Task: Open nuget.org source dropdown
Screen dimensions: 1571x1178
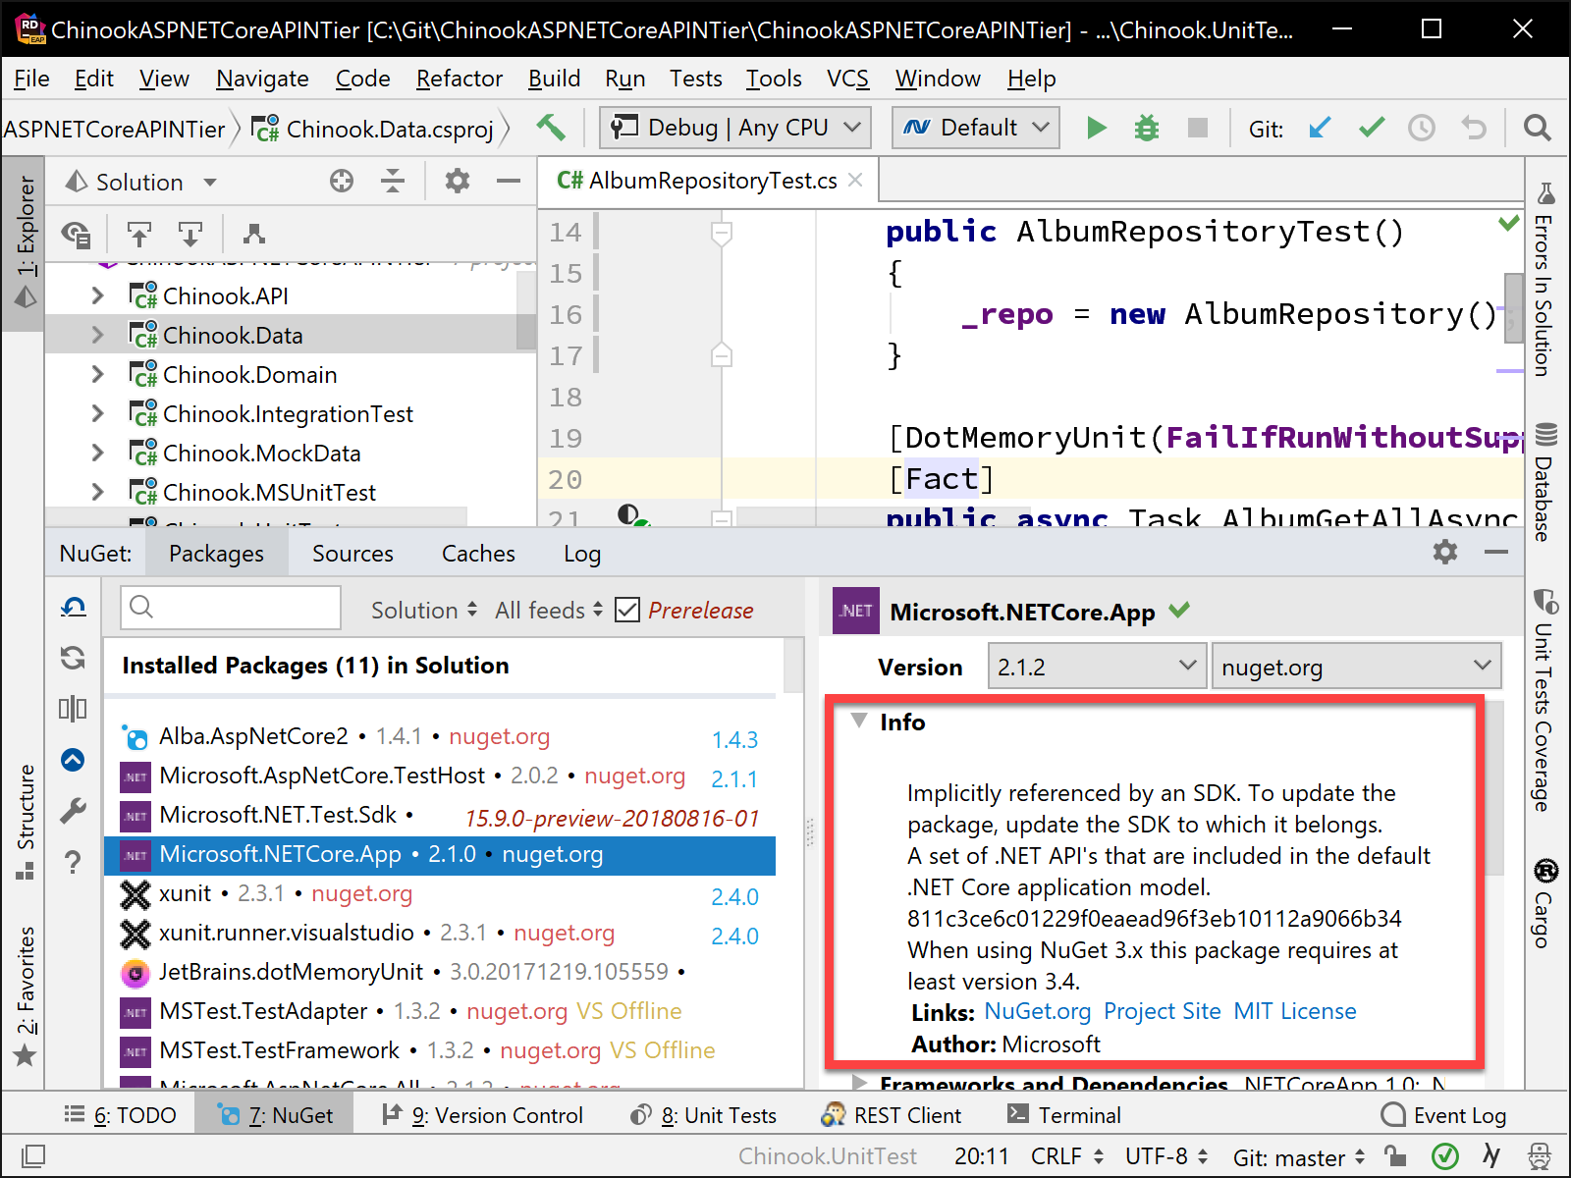Action: pos(1357,666)
